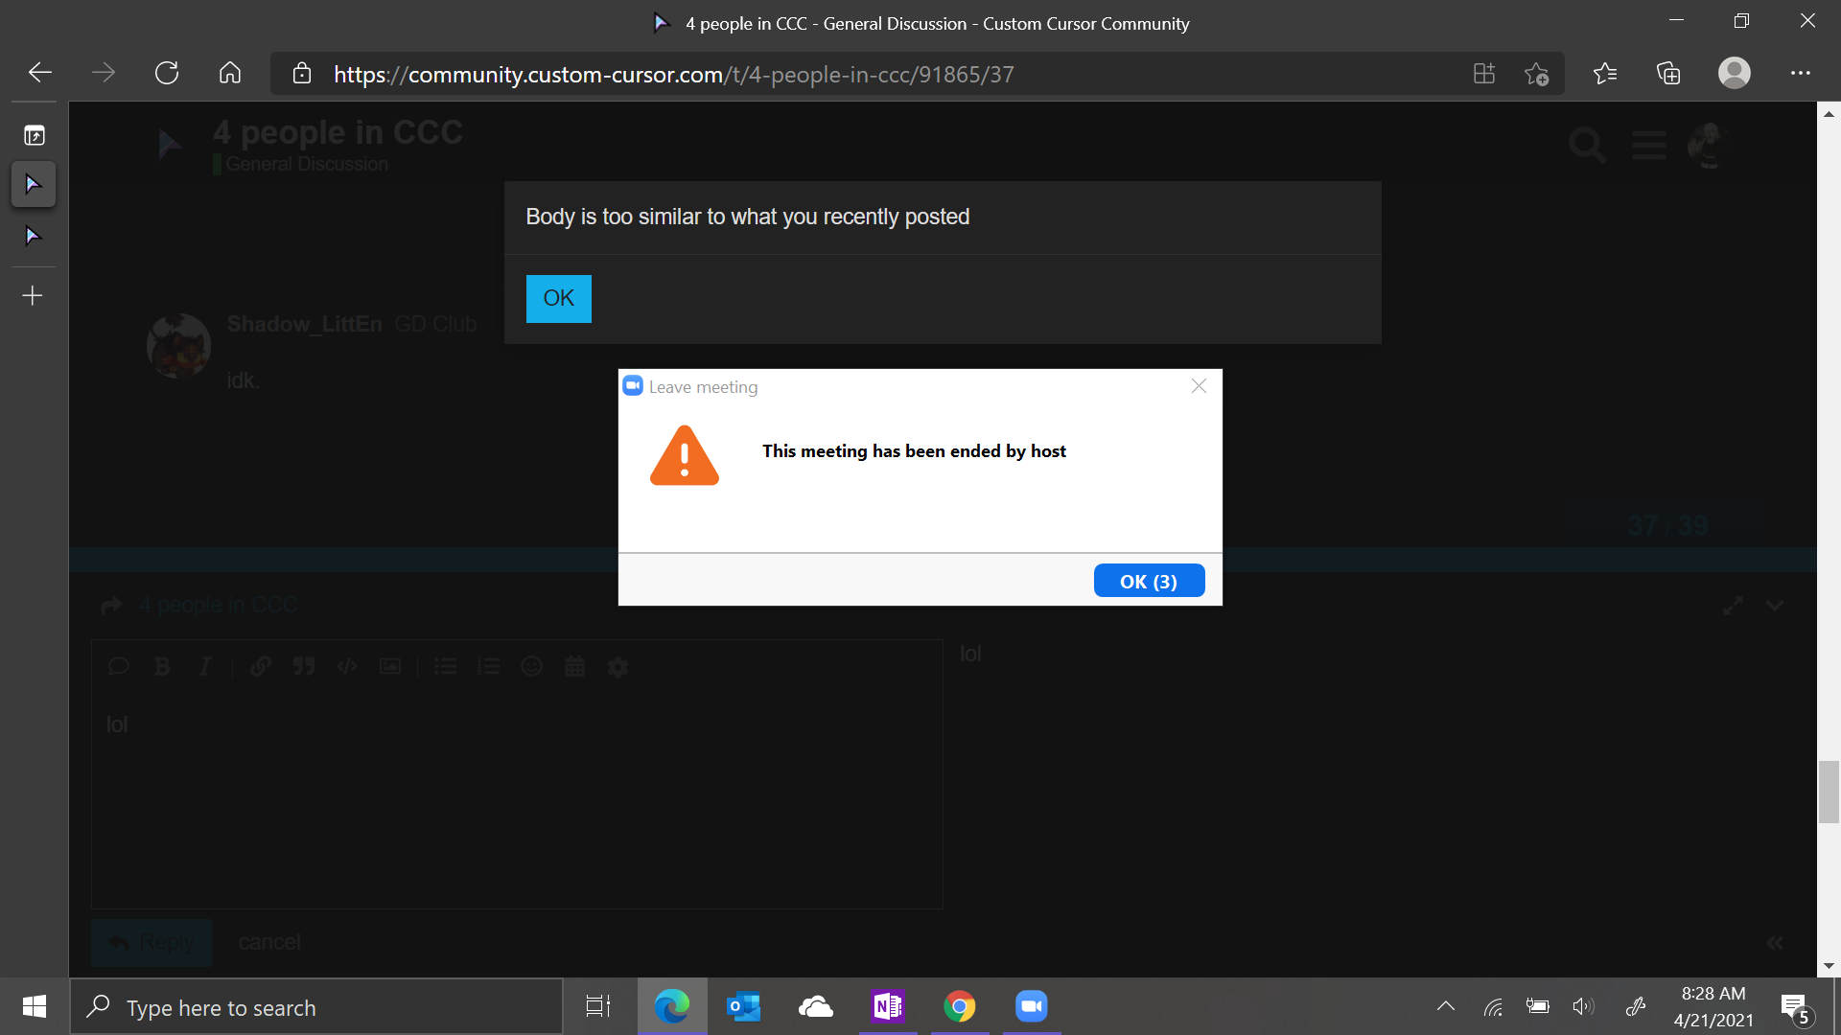Open OneNote from the taskbar

coord(888,1006)
